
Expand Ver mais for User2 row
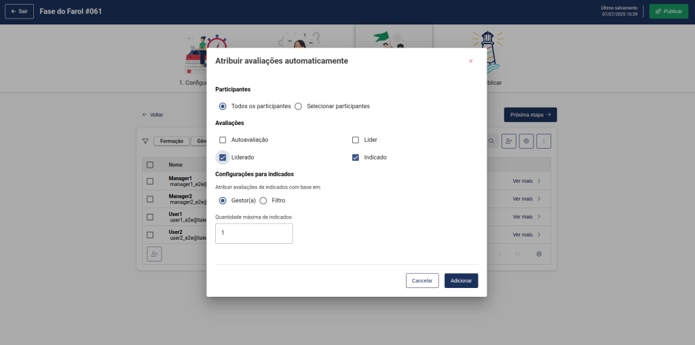(527, 234)
